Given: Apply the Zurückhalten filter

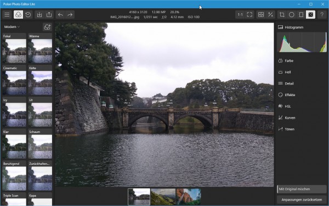Looking at the screenshot, I should 40,176.
